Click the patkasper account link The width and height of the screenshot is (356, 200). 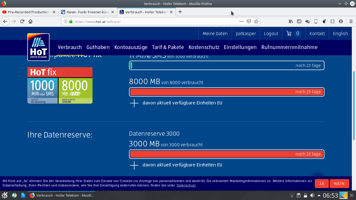coord(246,34)
